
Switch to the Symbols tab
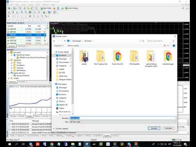11,46
